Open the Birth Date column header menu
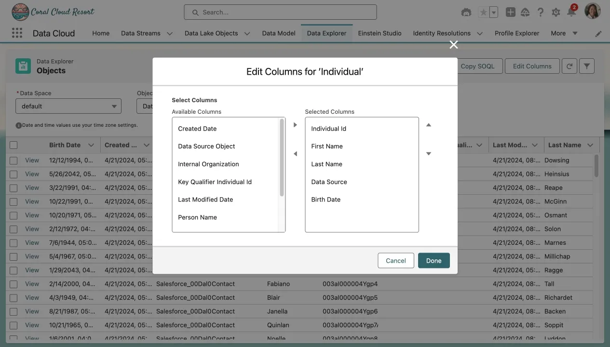 (x=91, y=145)
